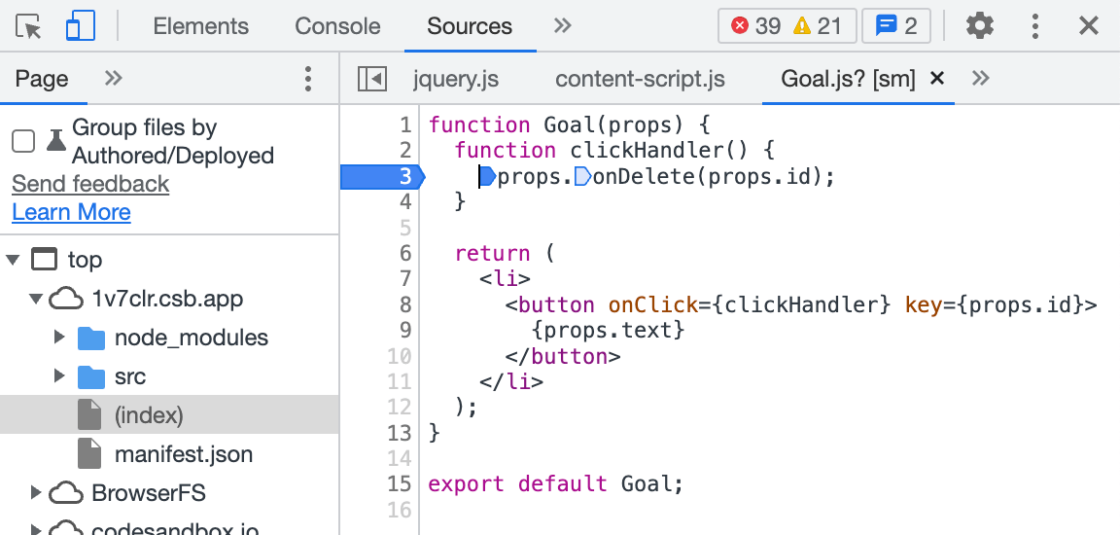Show more open file tabs
This screenshot has width=1120, height=535.
pos(981,78)
